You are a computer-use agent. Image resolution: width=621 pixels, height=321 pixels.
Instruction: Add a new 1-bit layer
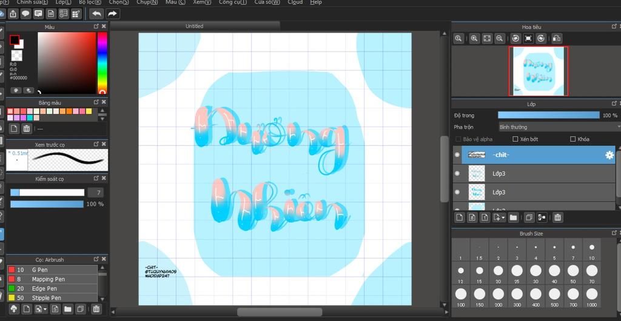tap(485, 217)
